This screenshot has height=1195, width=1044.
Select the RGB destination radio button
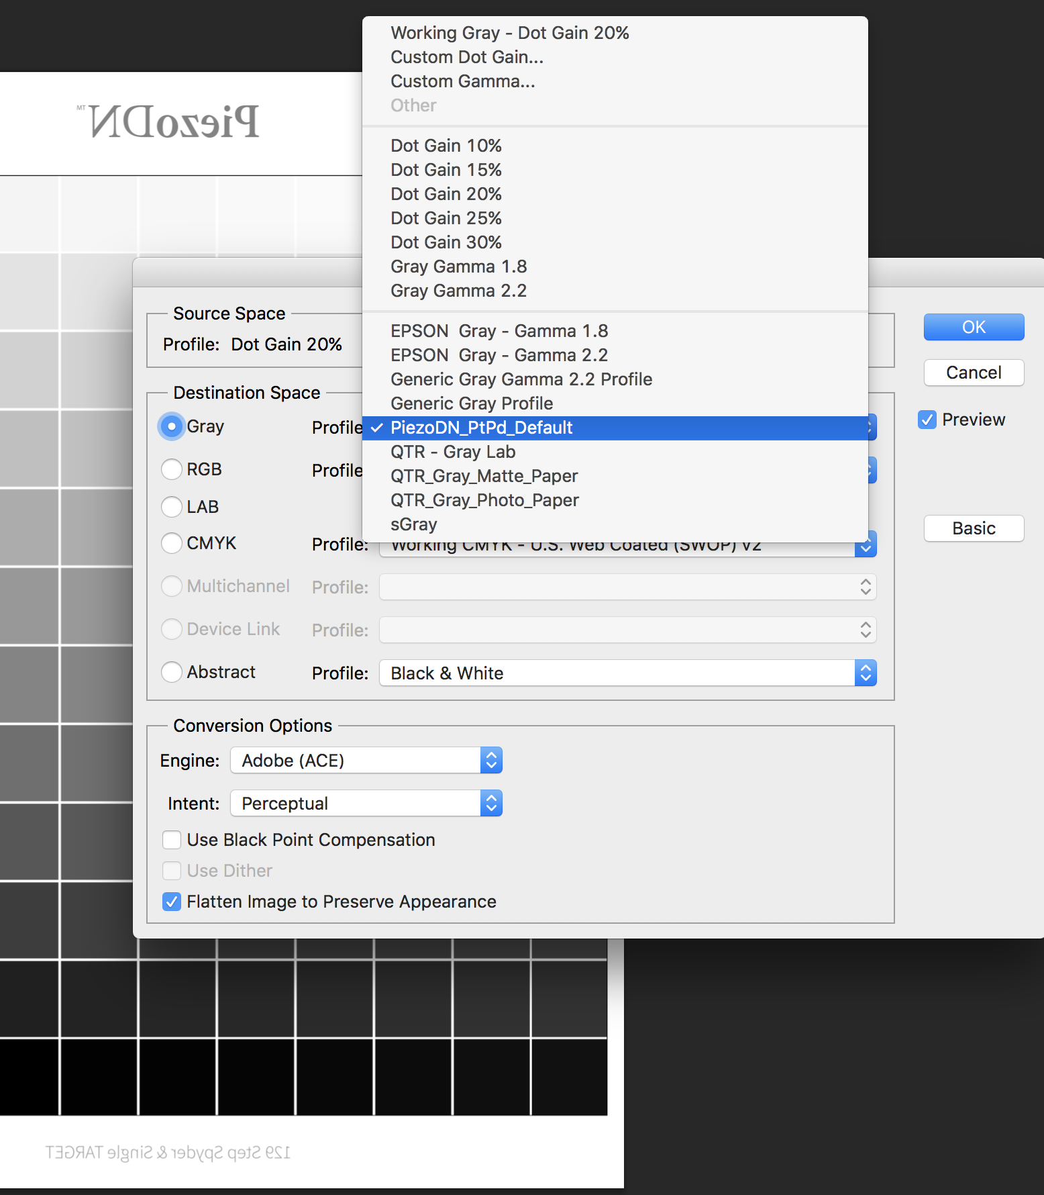(x=172, y=469)
